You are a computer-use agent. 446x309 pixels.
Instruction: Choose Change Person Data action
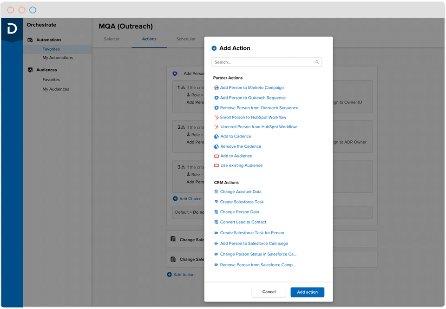click(x=240, y=212)
